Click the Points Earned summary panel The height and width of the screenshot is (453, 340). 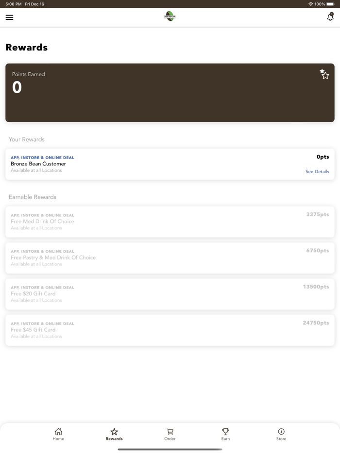[170, 92]
